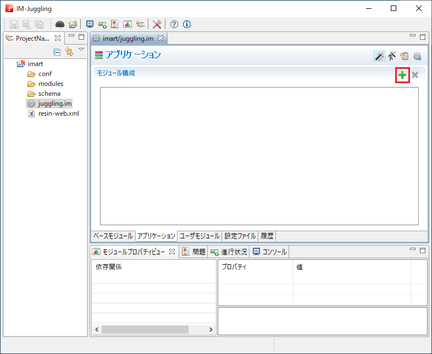Viewport: 432px width, 354px height.
Task: Toggle Link with Editor arrows icon
Action: pyautogui.click(x=69, y=52)
